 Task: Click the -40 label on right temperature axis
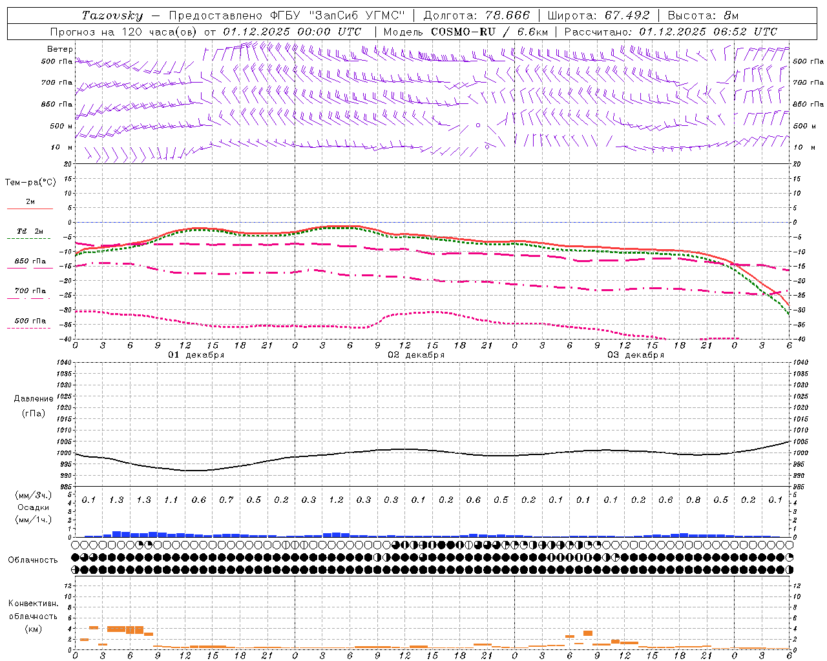[x=799, y=340]
